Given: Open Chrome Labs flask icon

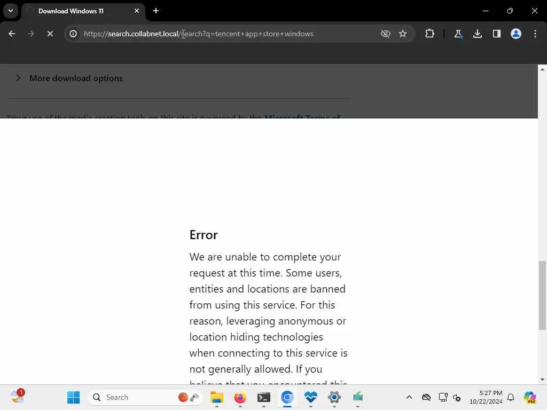Looking at the screenshot, I should (458, 34).
